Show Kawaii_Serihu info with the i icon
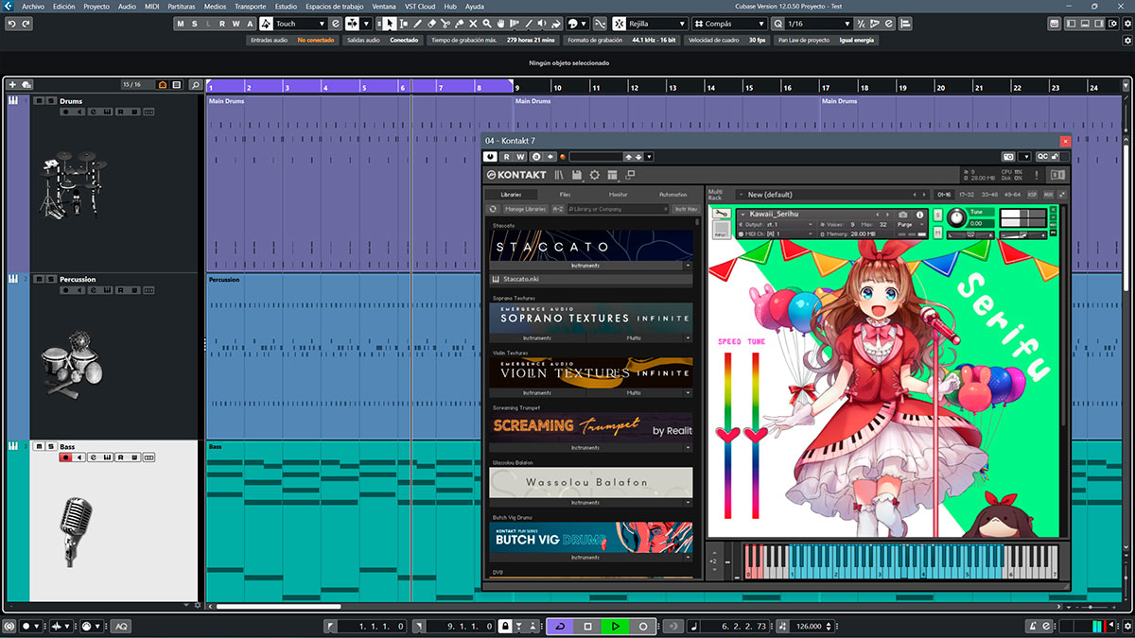This screenshot has width=1135, height=638. [x=919, y=215]
